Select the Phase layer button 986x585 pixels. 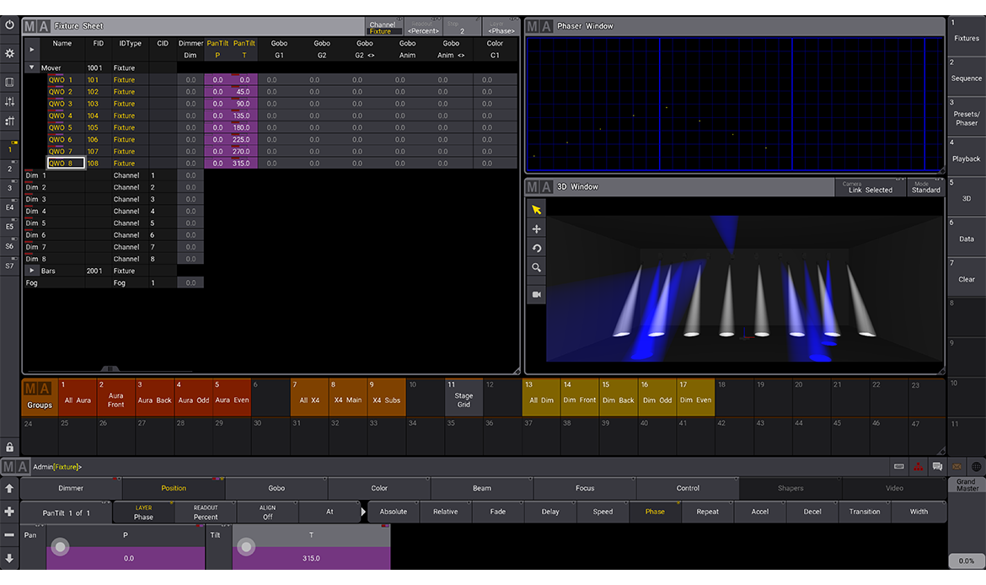[656, 512]
